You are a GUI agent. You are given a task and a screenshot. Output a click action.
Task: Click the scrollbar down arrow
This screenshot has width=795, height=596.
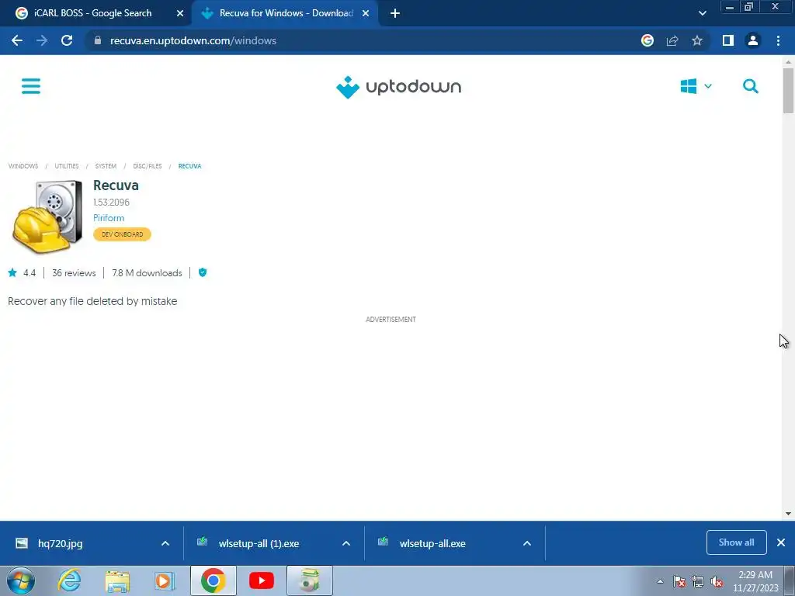click(x=788, y=514)
